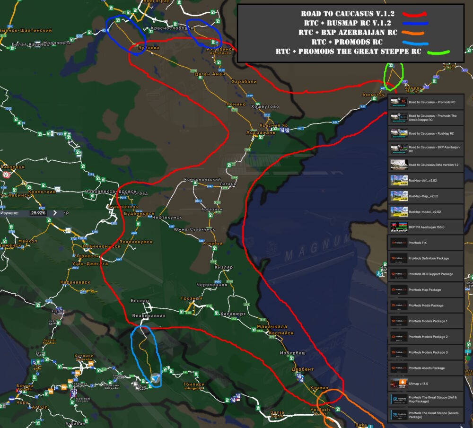The width and height of the screenshot is (473, 428).
Task: Click the SRmap v.13.0 mod thumbnail
Action: [x=398, y=384]
